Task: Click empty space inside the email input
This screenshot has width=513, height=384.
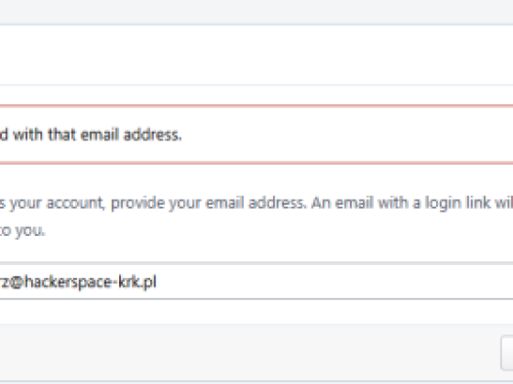Action: pyautogui.click(x=334, y=282)
